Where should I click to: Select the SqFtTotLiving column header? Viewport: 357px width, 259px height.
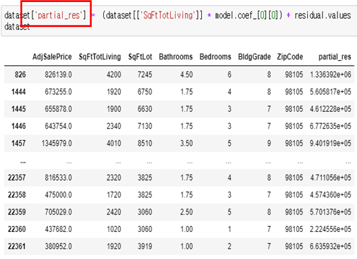tap(100, 57)
